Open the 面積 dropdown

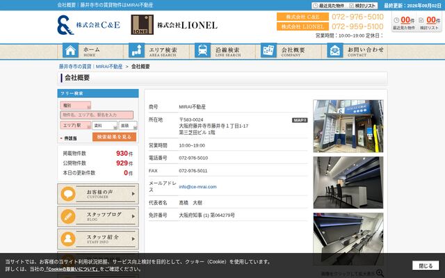coord(128,125)
